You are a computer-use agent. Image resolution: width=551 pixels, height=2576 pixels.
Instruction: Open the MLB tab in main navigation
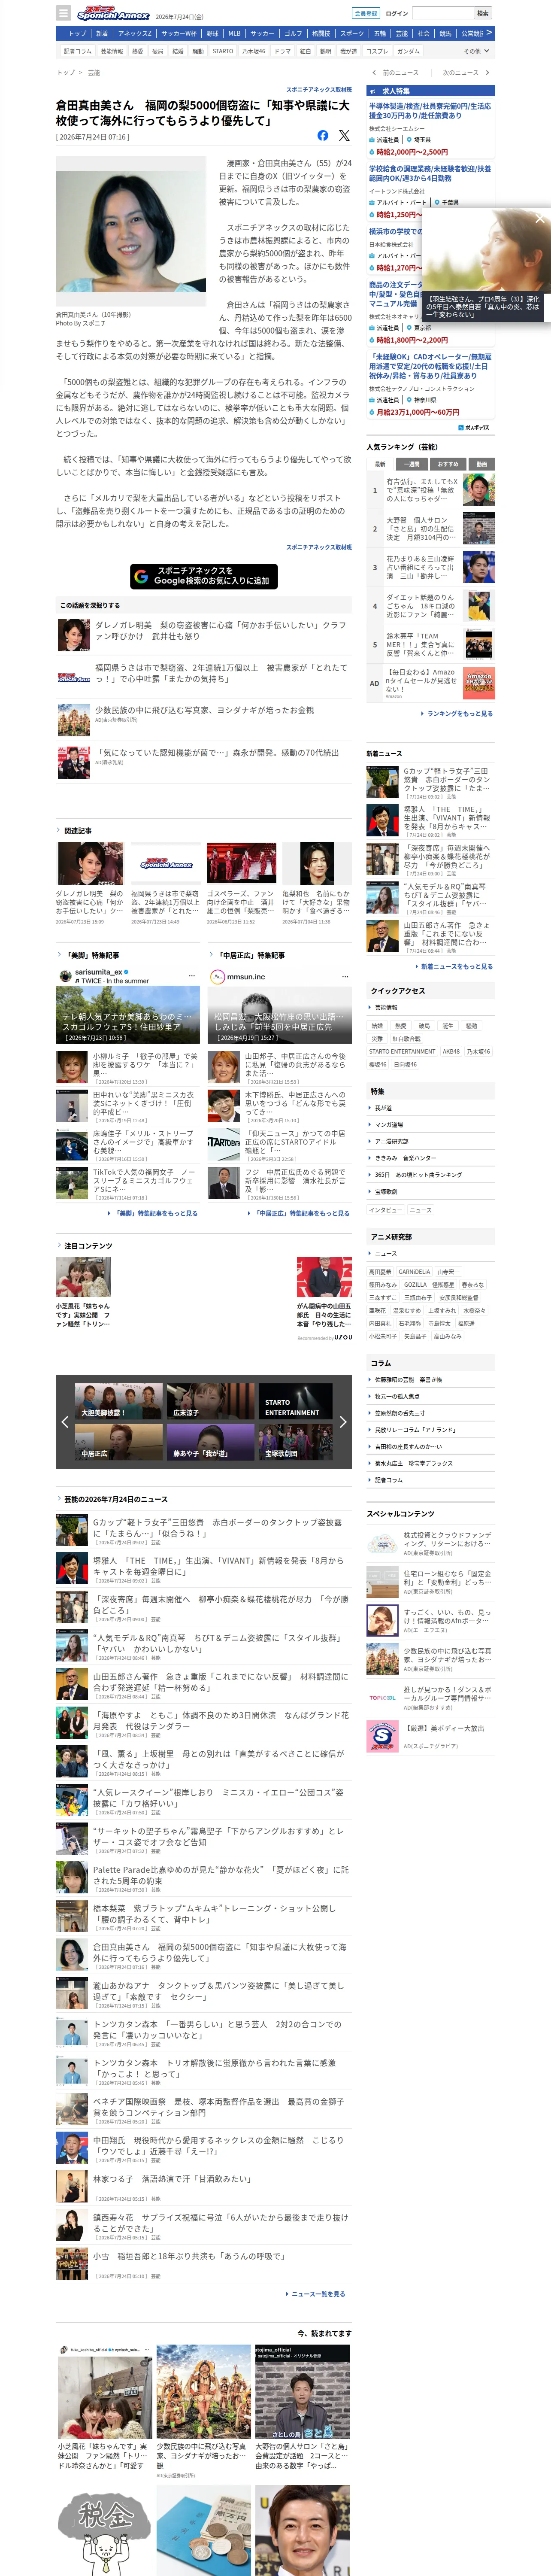[x=234, y=33]
